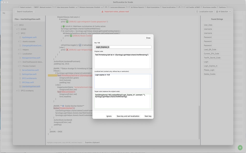This screenshot has width=246, height=153.
Task: Click the AI String Search toolbar button
Action: point(137,7)
